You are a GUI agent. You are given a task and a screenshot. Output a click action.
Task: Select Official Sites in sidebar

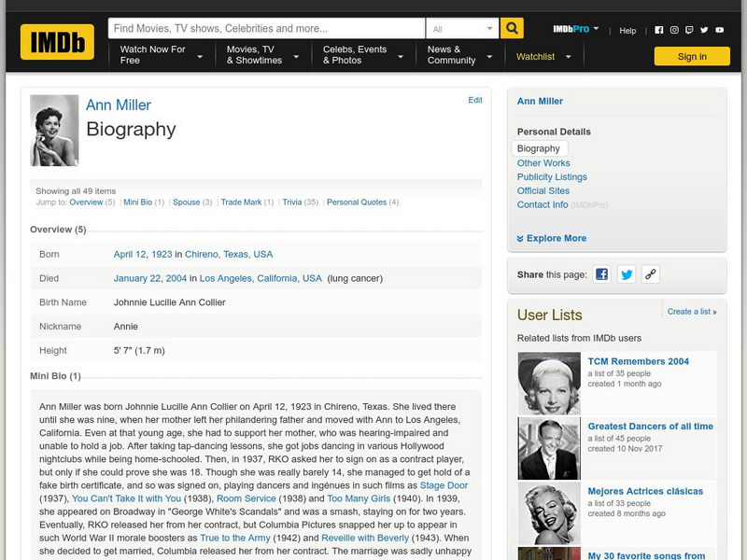click(x=543, y=190)
